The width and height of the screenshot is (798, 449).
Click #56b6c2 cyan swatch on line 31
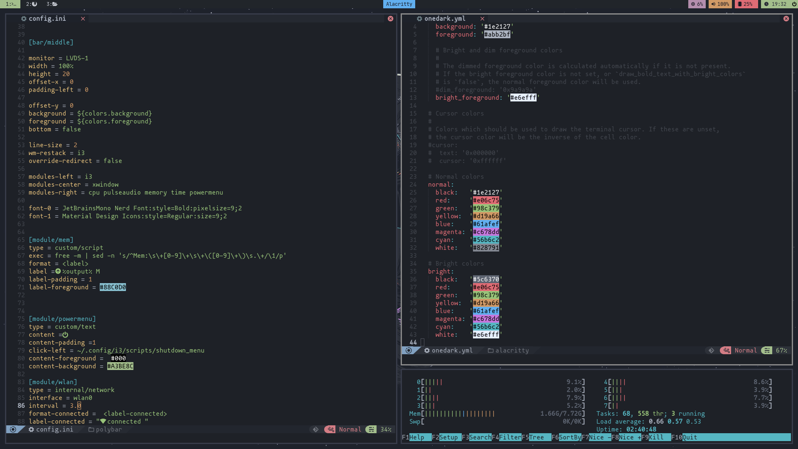click(486, 240)
